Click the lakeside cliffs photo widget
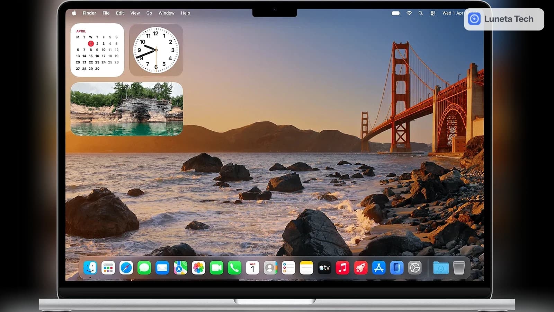Viewport: 554px width, 312px height. [127, 109]
